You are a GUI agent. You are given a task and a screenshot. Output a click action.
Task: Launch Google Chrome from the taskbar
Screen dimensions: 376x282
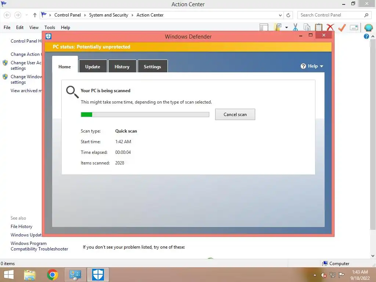(x=53, y=275)
